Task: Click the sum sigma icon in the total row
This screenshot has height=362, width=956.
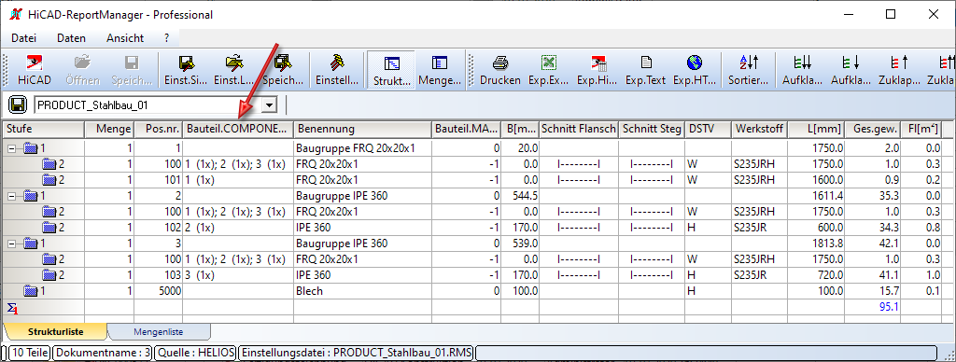Action: tap(12, 308)
